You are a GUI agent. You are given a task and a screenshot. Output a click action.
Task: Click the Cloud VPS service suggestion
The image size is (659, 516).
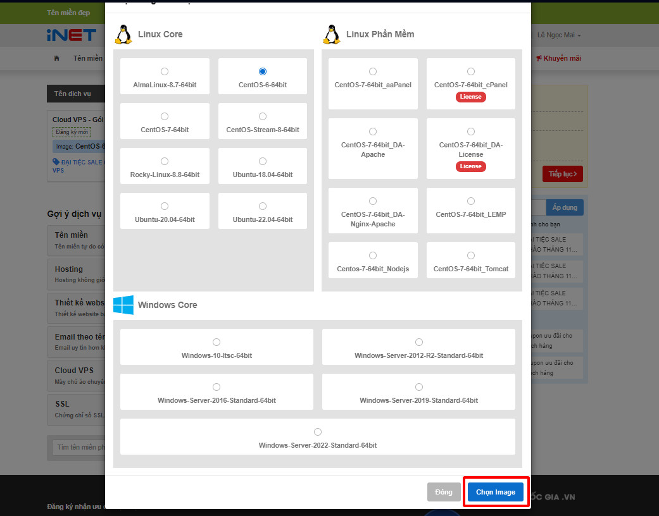(x=76, y=376)
